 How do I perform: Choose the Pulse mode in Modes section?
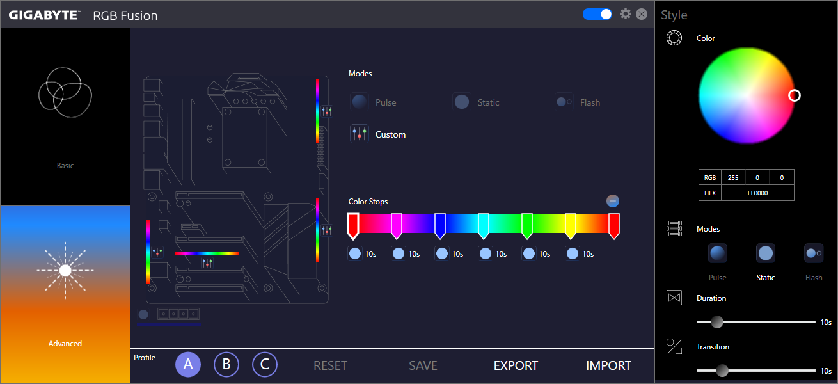360,102
